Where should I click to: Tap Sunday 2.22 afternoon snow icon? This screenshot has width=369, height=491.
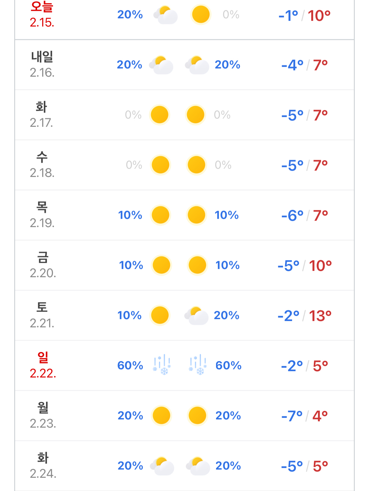[x=198, y=365]
